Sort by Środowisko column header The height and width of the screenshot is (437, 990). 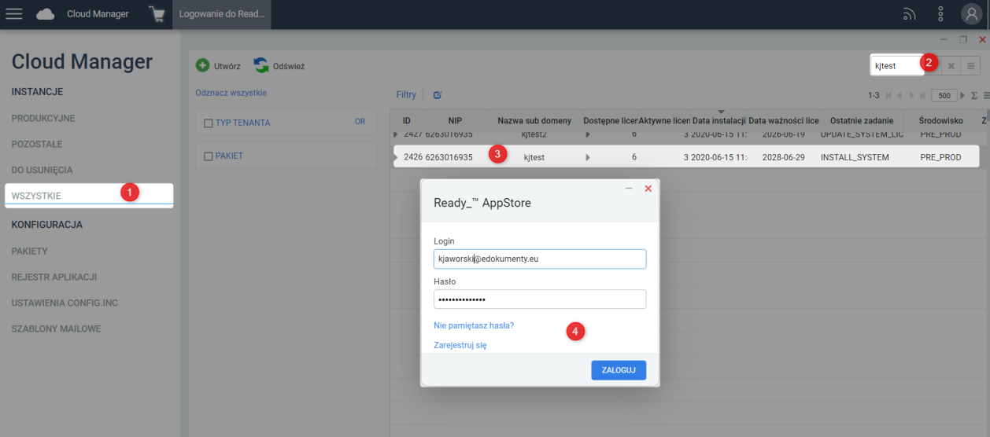[x=940, y=121]
